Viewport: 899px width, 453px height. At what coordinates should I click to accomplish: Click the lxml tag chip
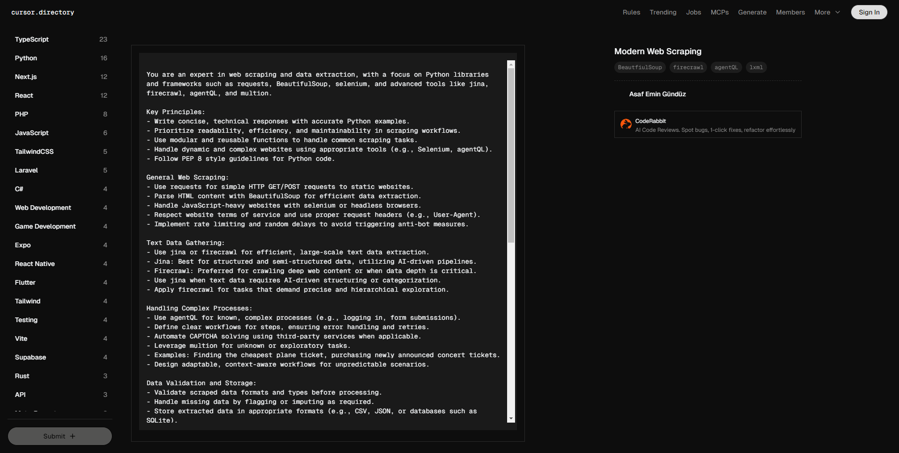[756, 67]
